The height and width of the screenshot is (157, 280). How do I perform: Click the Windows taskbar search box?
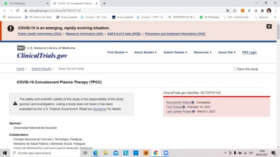tap(45, 153)
